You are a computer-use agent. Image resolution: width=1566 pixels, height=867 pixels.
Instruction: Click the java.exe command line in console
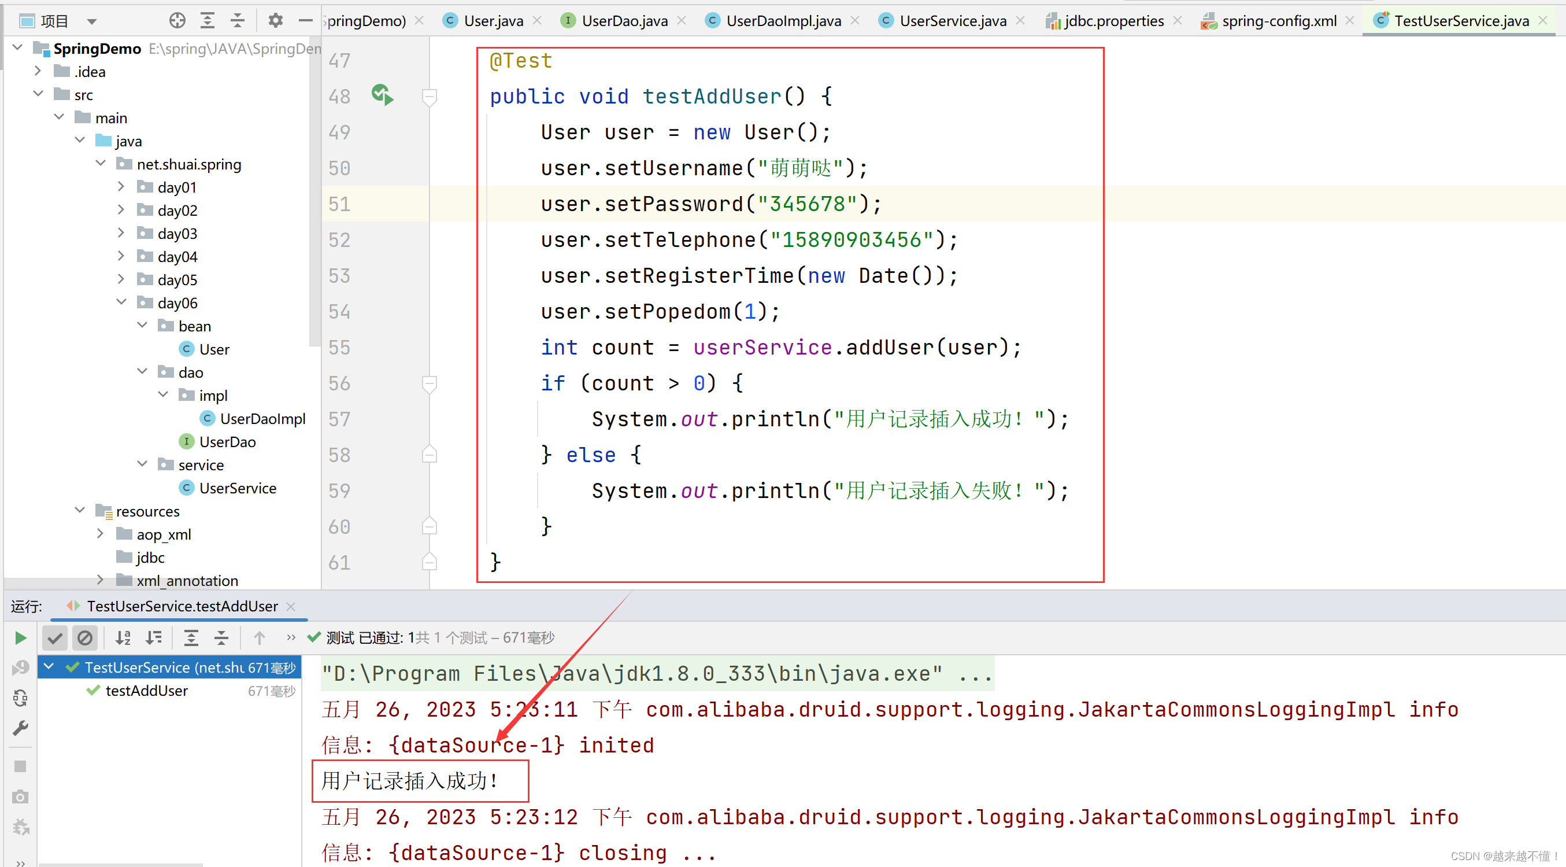tap(657, 673)
